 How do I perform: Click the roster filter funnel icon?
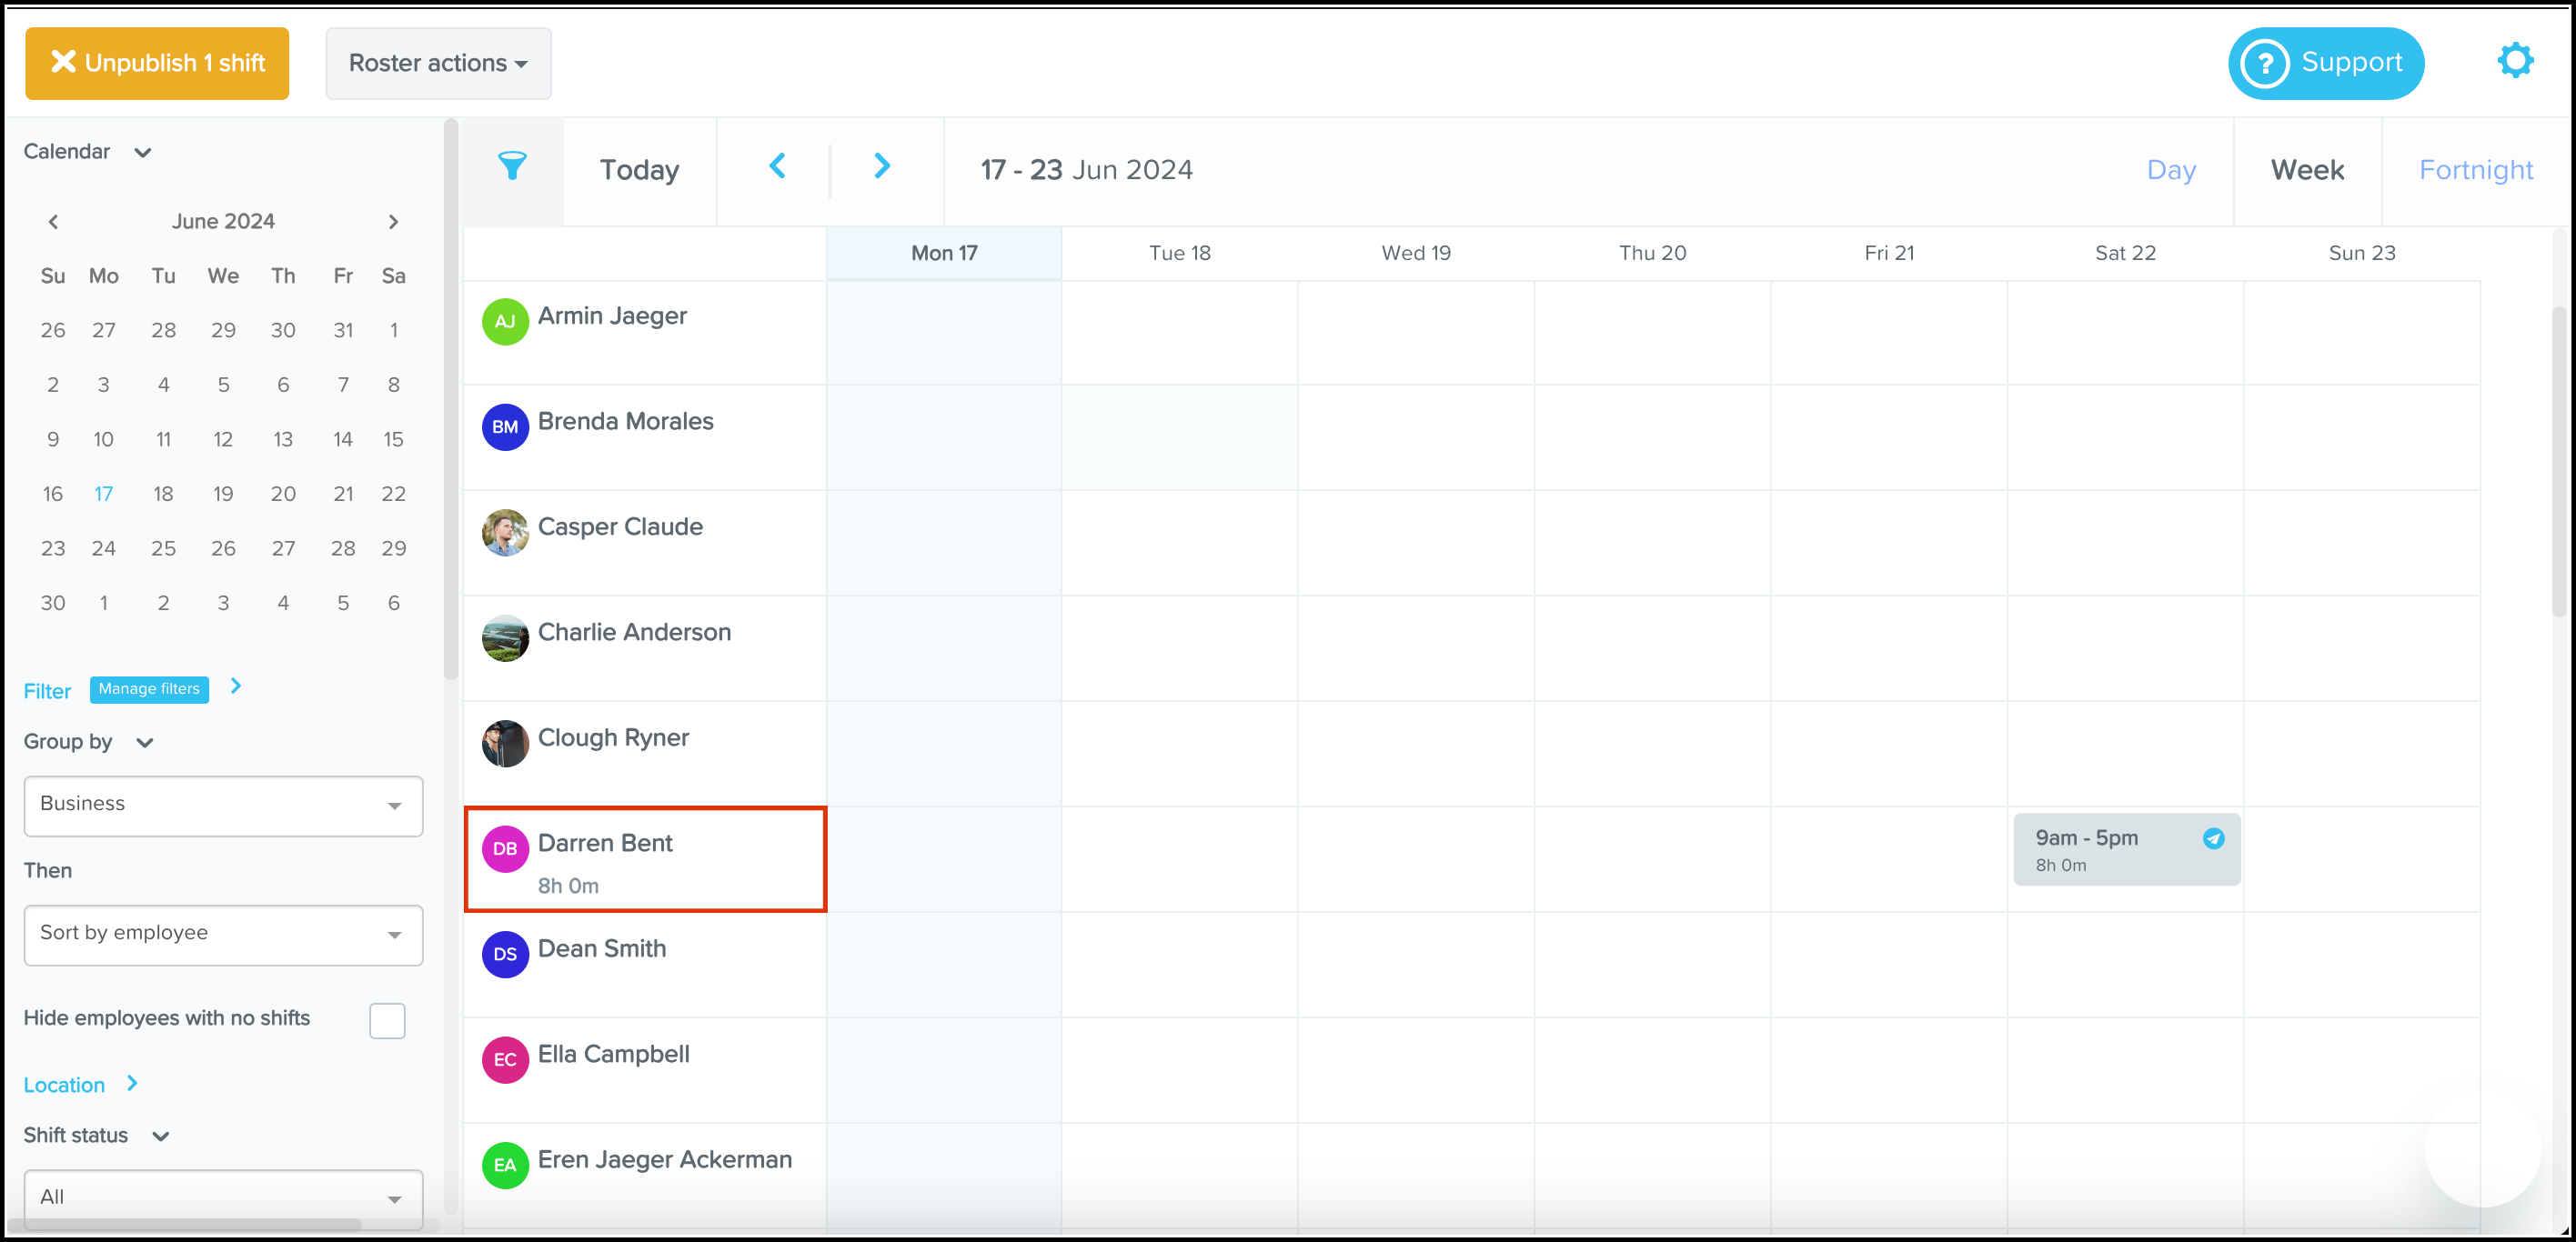click(x=512, y=165)
